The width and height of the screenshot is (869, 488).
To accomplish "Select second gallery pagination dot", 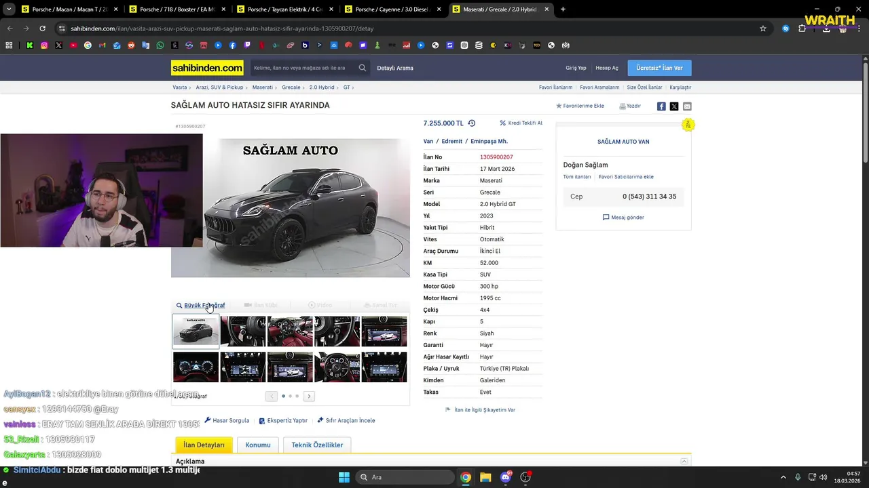I will point(290,396).
